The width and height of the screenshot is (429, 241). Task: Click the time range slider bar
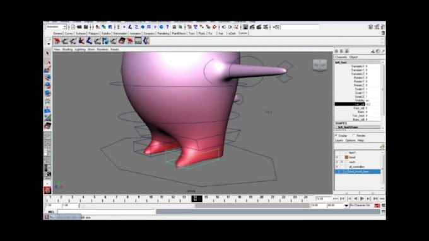(x=137, y=206)
